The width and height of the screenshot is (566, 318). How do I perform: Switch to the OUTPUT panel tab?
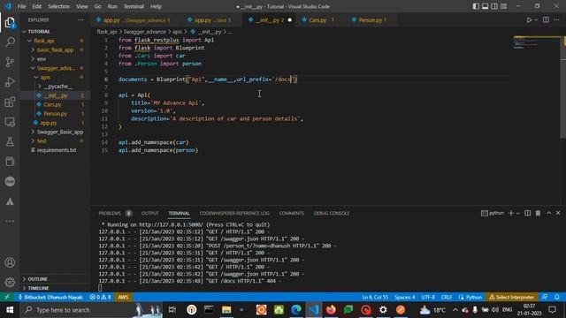pos(149,213)
